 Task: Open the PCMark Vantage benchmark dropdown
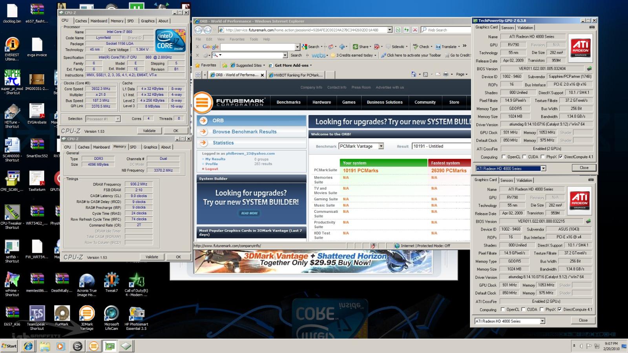[381, 146]
